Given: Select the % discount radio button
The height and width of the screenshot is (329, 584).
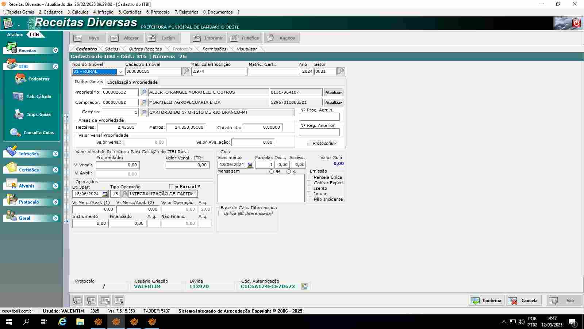Looking at the screenshot, I should (x=271, y=171).
